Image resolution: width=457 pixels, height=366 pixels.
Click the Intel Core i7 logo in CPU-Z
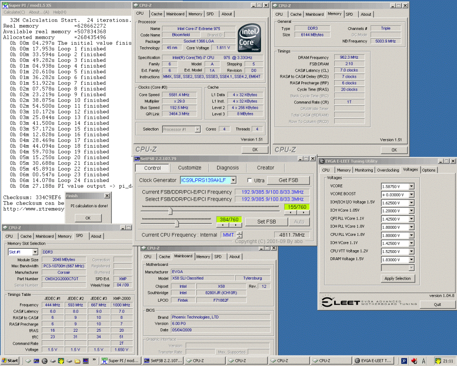249,38
